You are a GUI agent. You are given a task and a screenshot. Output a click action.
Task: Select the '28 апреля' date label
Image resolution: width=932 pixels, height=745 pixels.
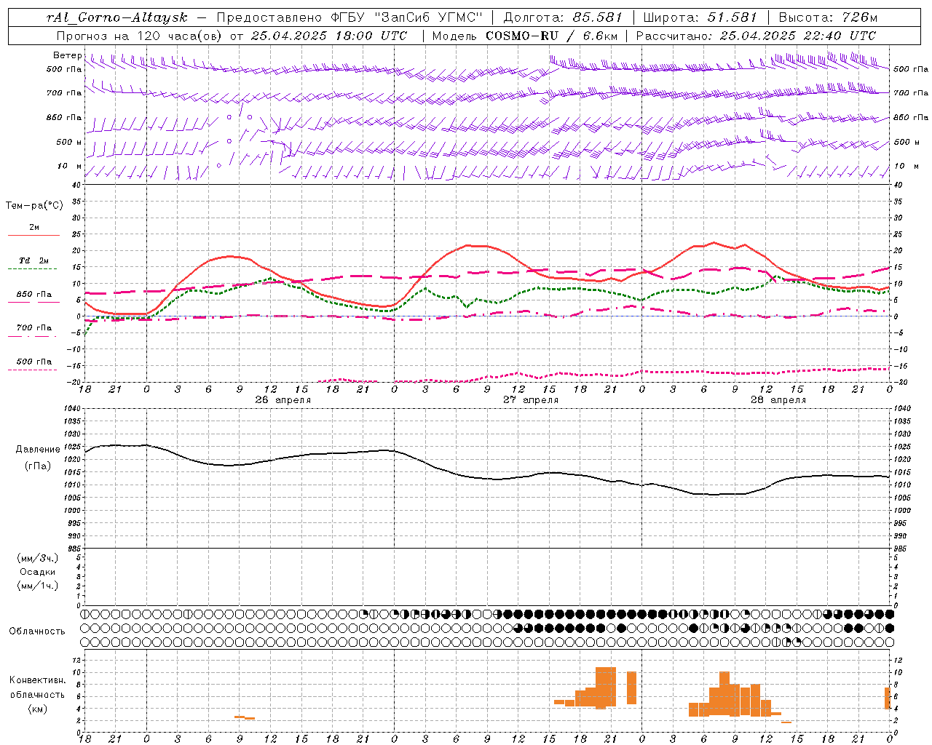(778, 400)
